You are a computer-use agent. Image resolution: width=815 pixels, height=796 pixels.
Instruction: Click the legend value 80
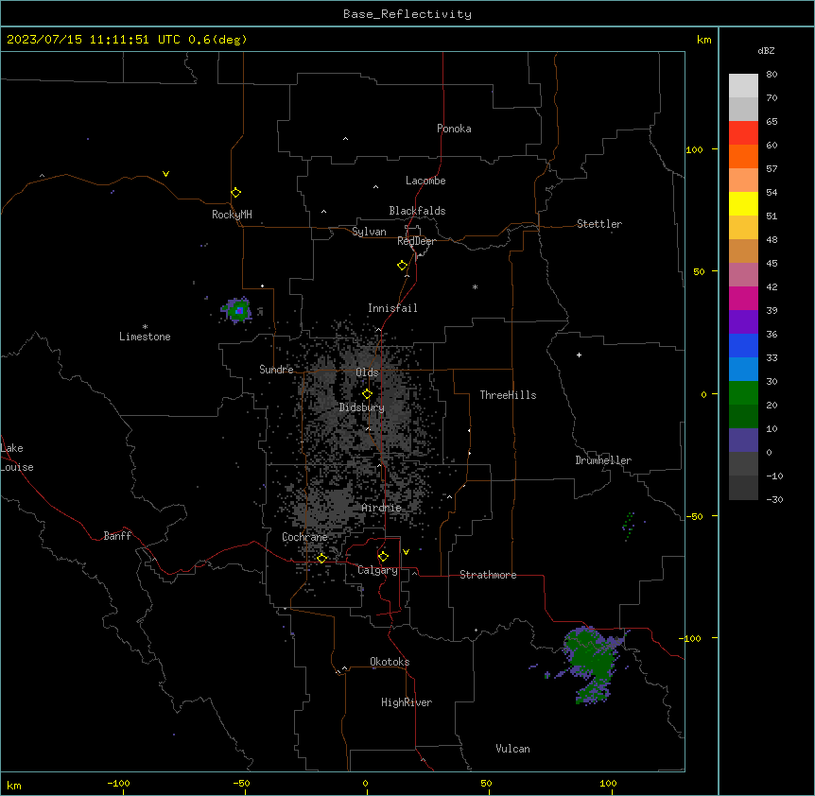772,75
